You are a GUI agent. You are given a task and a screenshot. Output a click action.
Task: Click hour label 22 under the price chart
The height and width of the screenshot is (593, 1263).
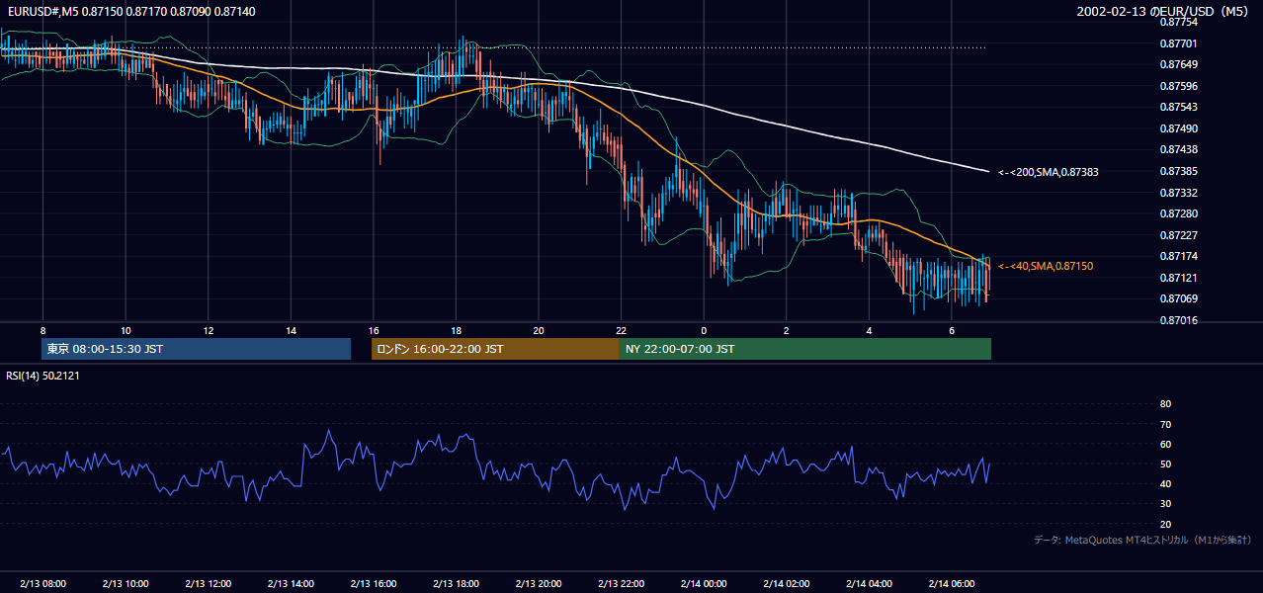621,330
